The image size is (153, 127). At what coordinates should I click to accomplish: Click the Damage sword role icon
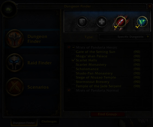click(121, 22)
